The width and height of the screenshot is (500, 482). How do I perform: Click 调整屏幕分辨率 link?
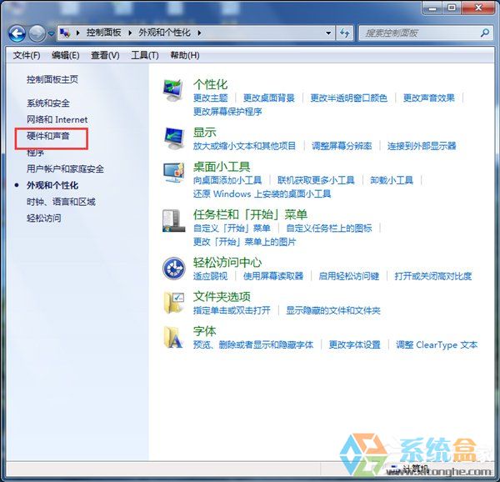pyautogui.click(x=342, y=146)
